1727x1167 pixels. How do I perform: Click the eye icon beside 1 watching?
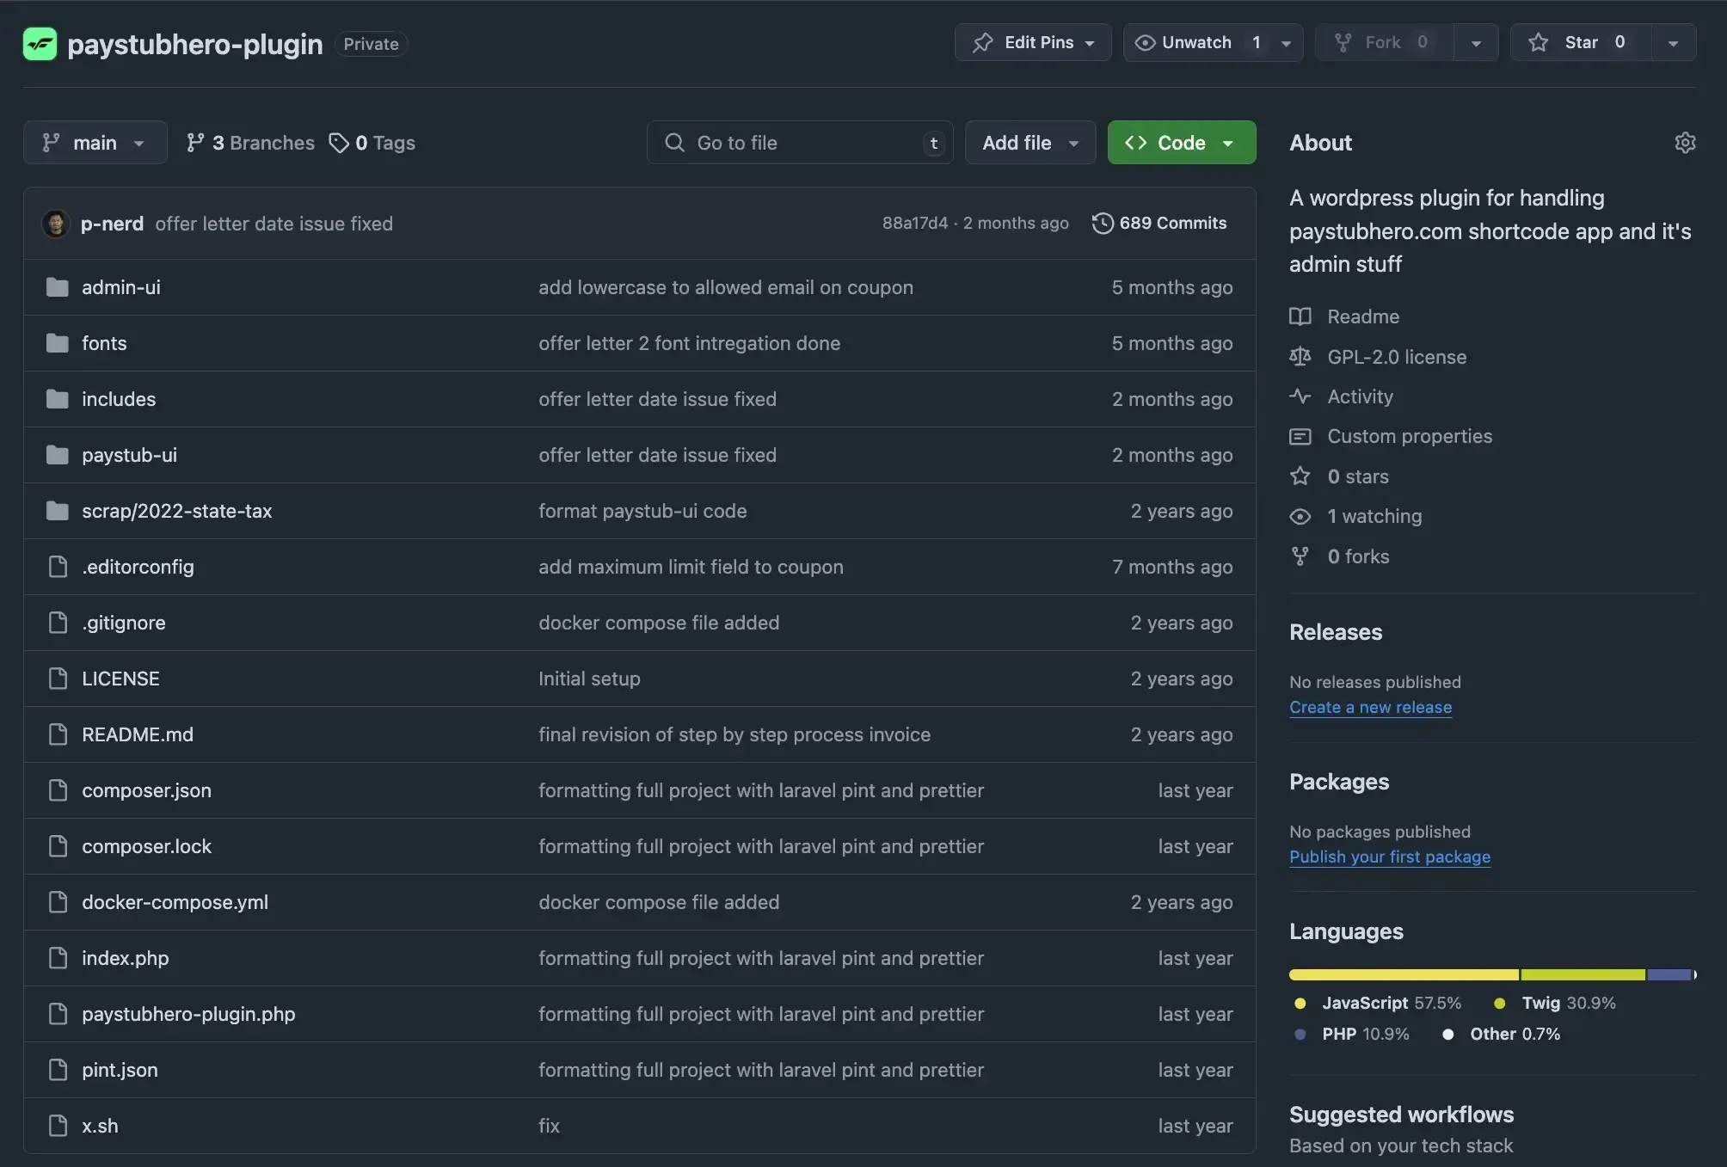1300,516
